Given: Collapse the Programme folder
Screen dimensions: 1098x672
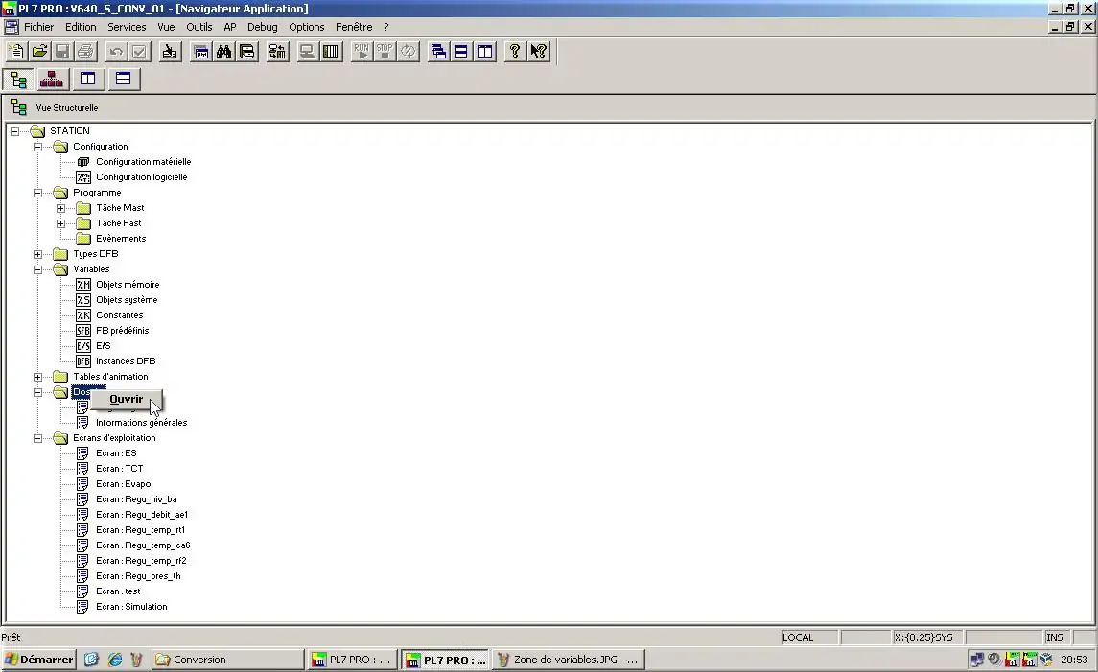Looking at the screenshot, I should tap(37, 194).
